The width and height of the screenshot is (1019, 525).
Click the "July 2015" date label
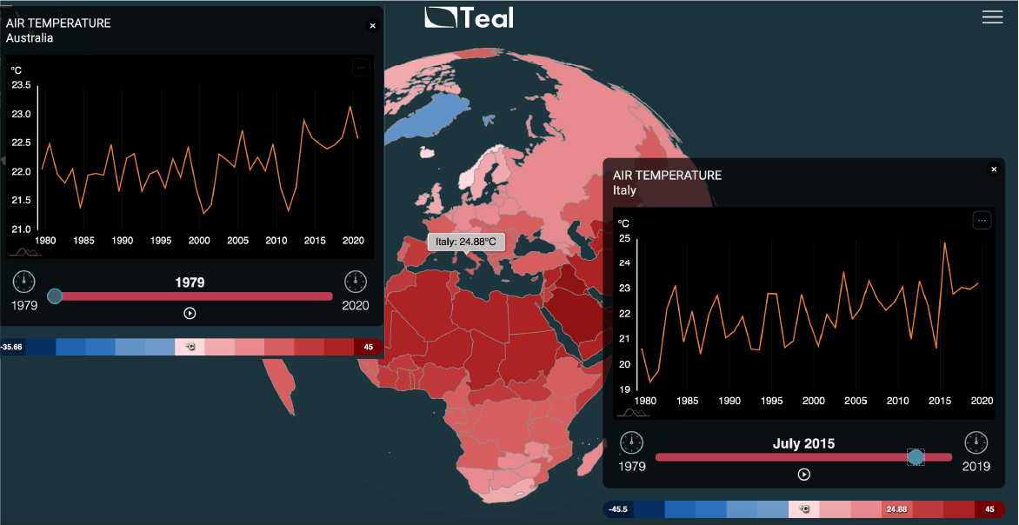pos(803,444)
